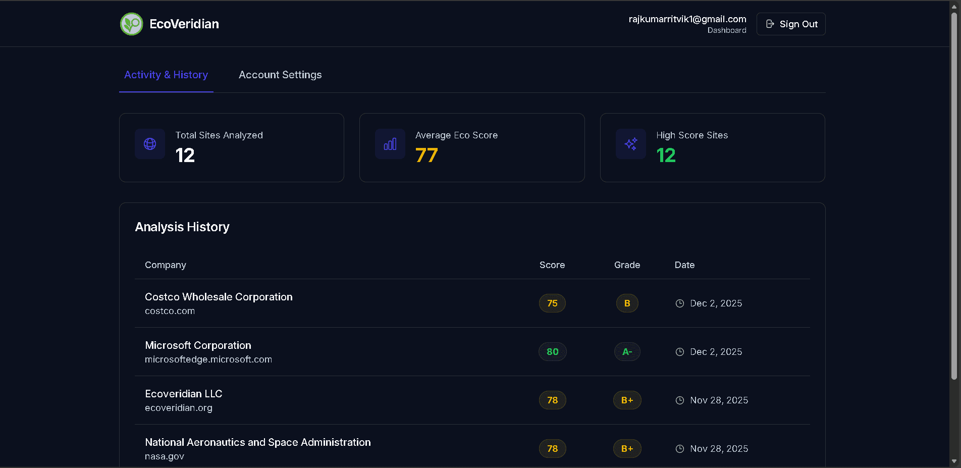Click the B+ grade badge for Ecoveridian LLC
Image resolution: width=961 pixels, height=468 pixels.
point(627,400)
